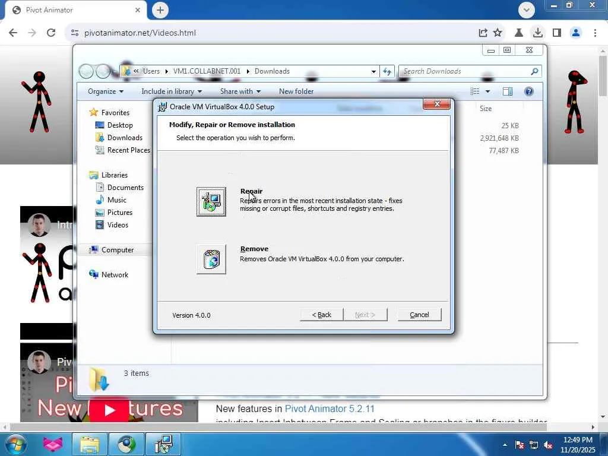Select Downloads in navigation pane
Screen dimensions: 608x456
[x=125, y=138]
